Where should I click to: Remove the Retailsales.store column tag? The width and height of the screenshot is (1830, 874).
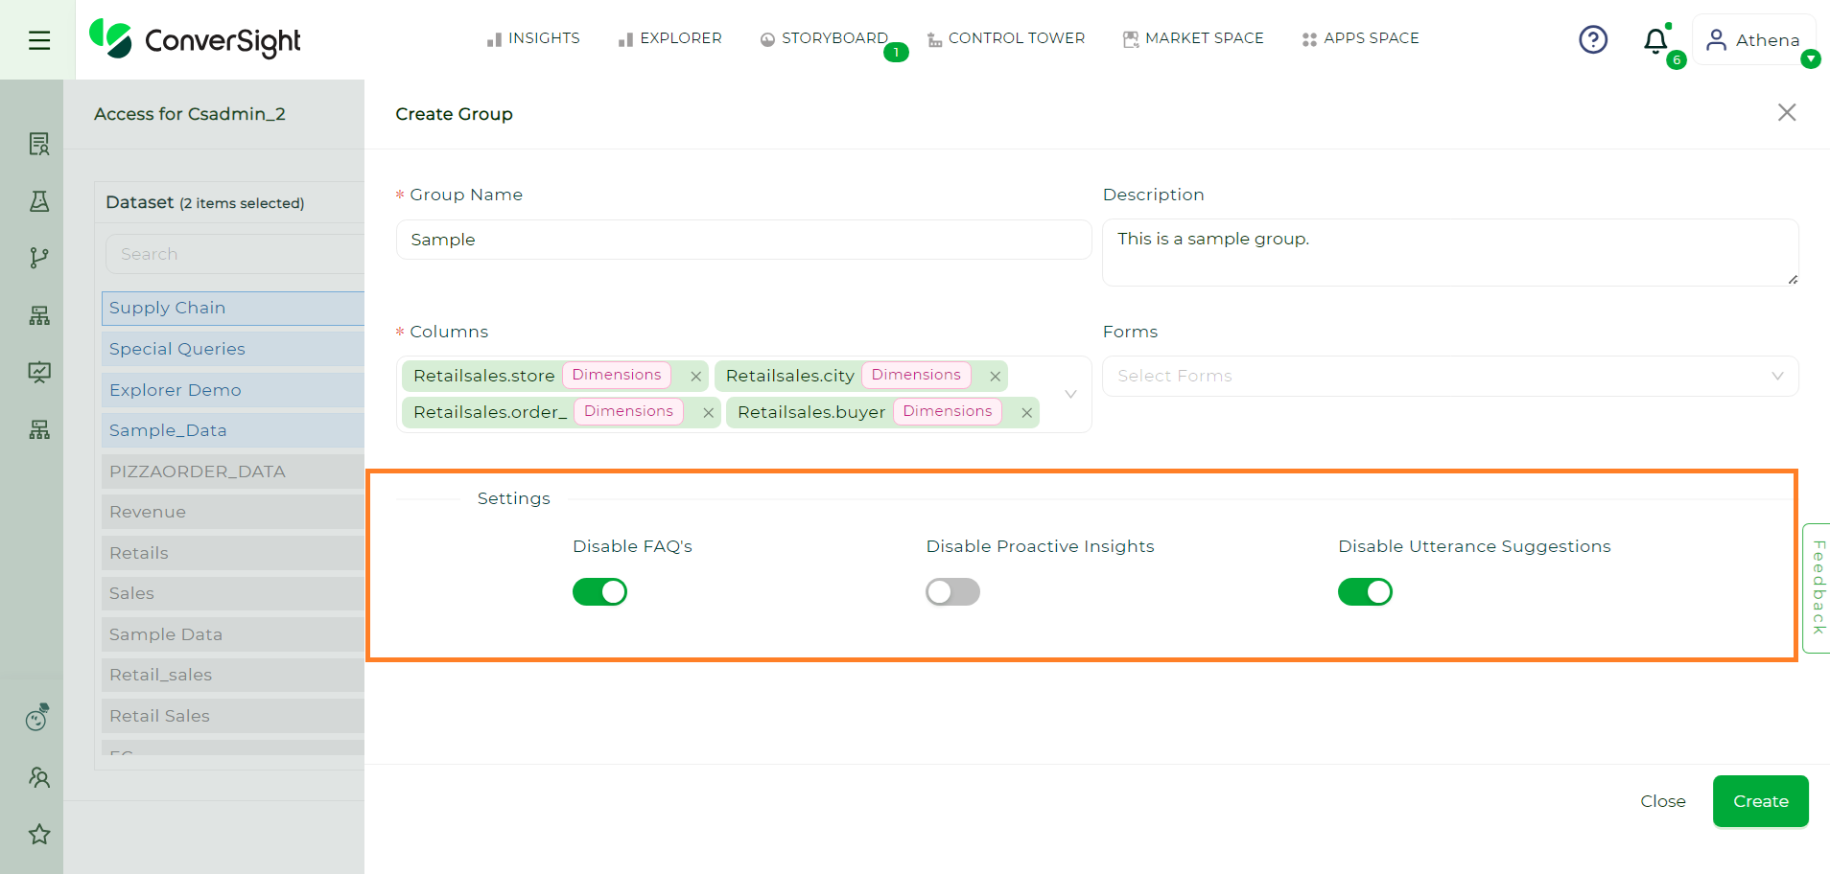(x=695, y=377)
